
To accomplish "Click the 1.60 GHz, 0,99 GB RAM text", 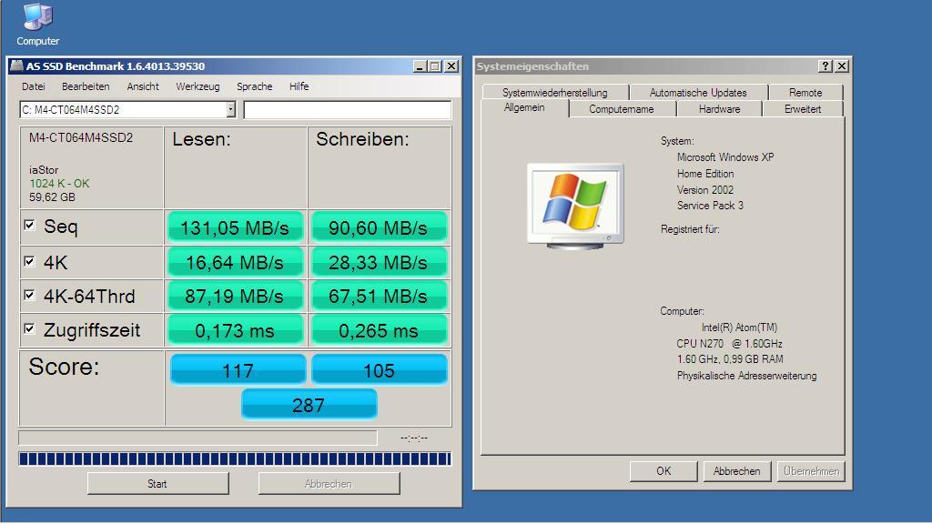I will click(730, 359).
